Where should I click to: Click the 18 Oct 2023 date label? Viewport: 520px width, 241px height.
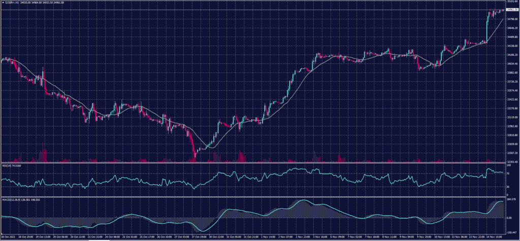click(7, 237)
